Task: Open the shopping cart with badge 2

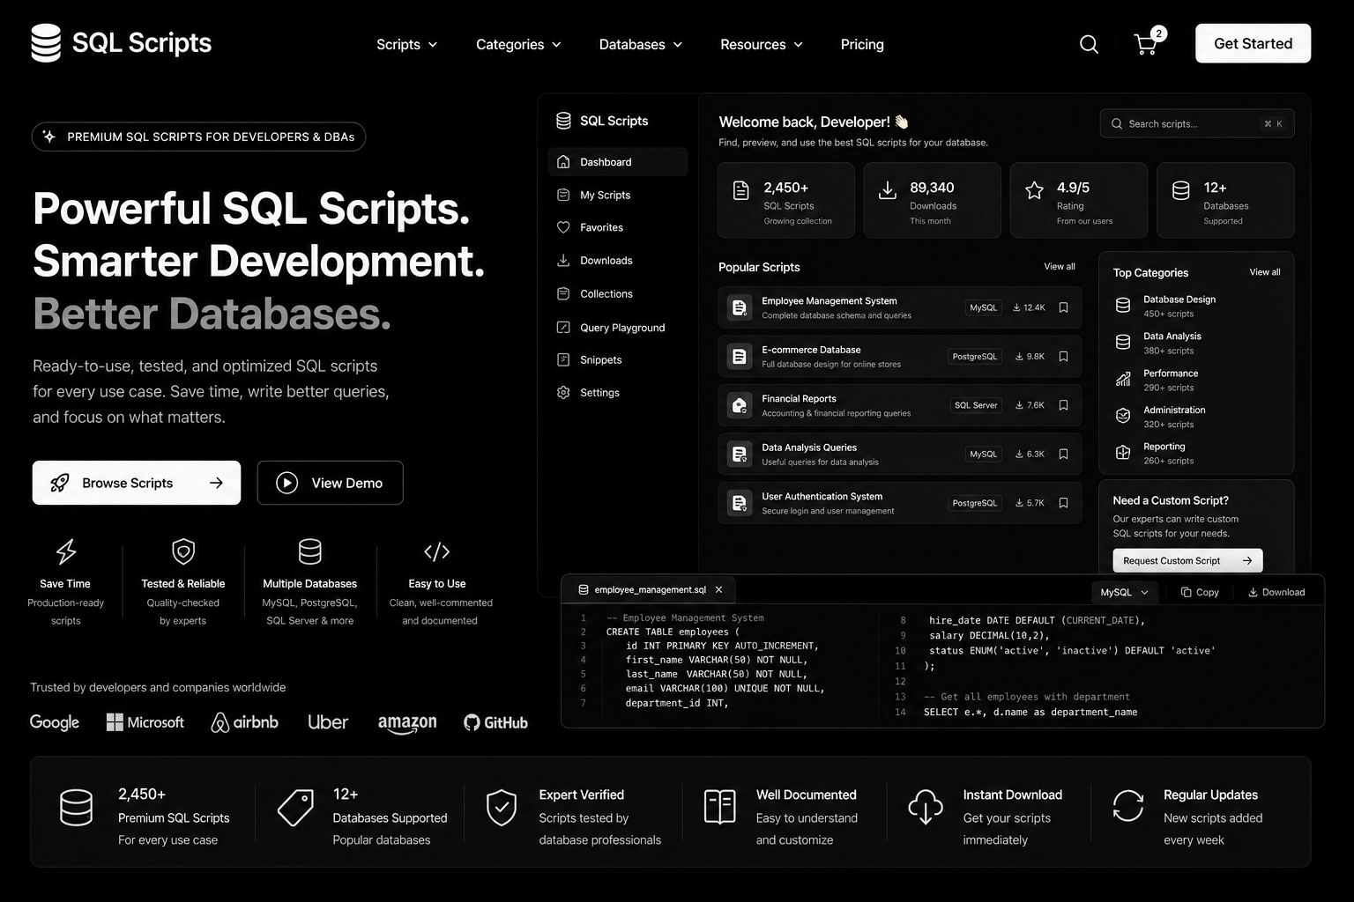Action: click(x=1149, y=41)
